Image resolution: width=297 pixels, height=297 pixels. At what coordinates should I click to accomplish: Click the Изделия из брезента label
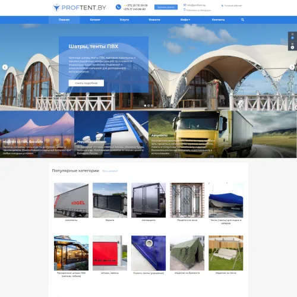187,273
